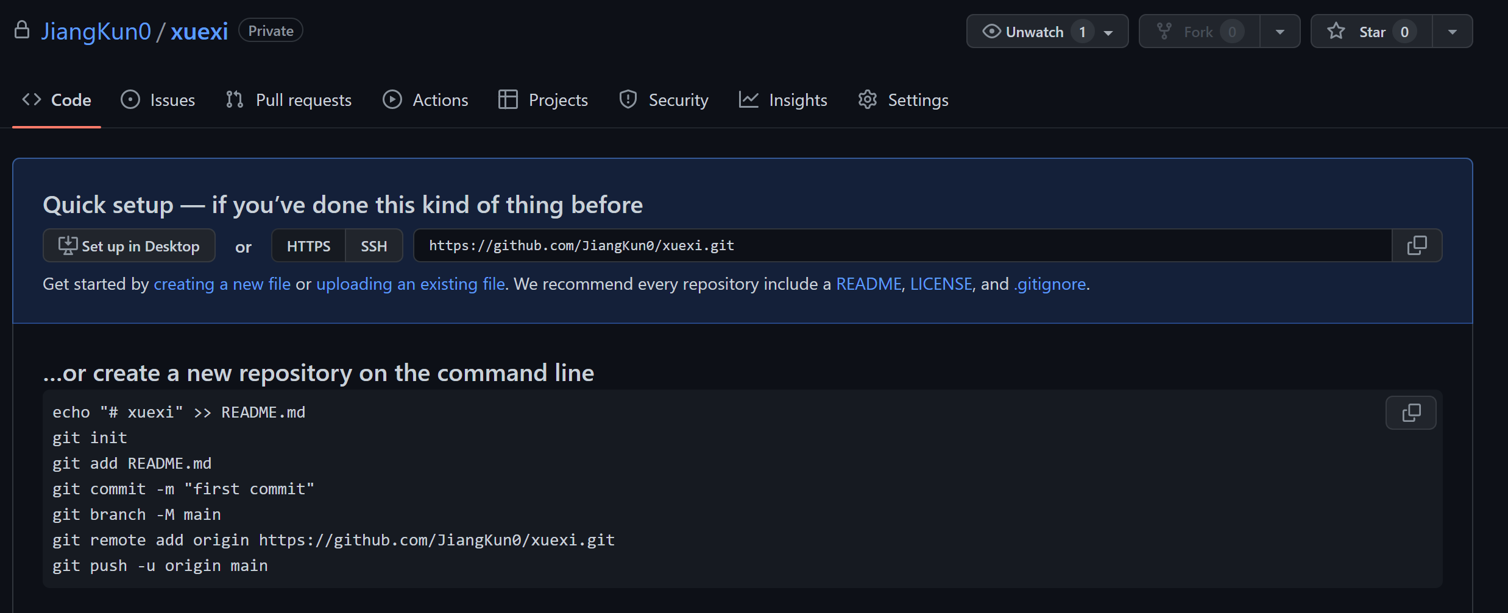Click the Security shield icon
The width and height of the screenshot is (1508, 613).
click(x=628, y=100)
